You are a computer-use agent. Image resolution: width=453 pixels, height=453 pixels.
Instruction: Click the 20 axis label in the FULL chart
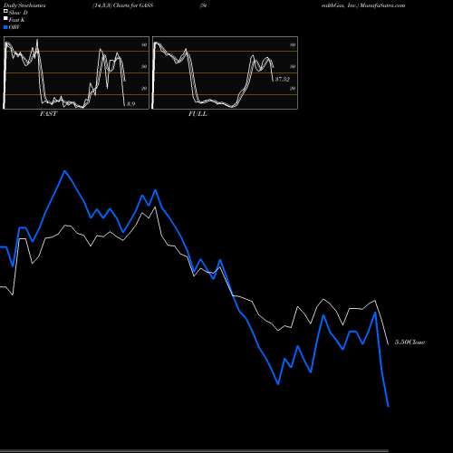tap(293, 88)
